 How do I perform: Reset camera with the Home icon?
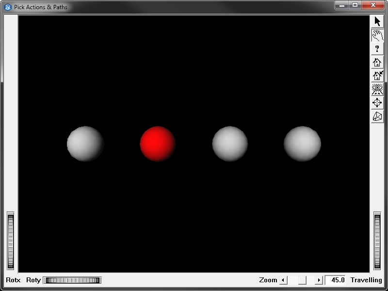point(377,62)
